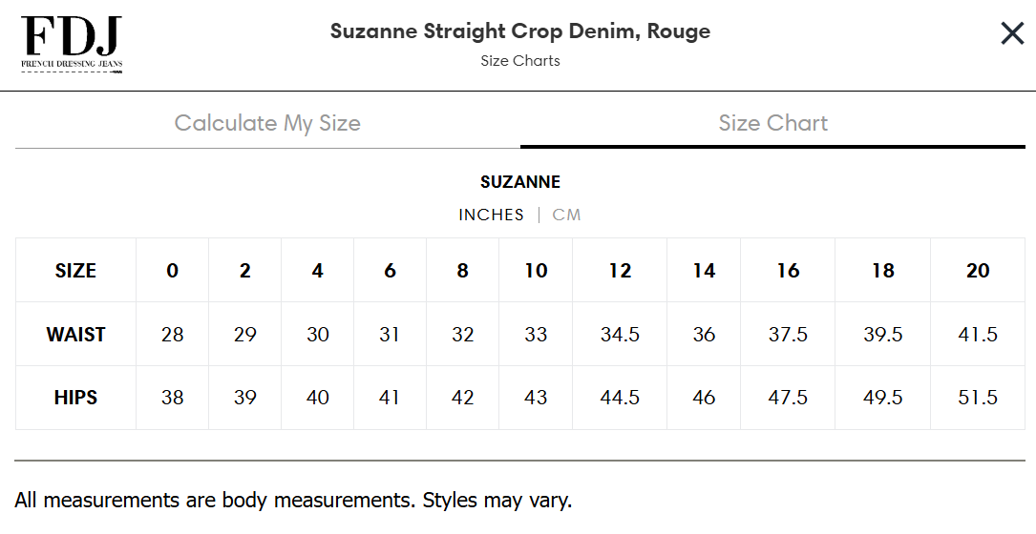This screenshot has width=1036, height=534.
Task: Select size 0 column header
Action: tap(172, 271)
